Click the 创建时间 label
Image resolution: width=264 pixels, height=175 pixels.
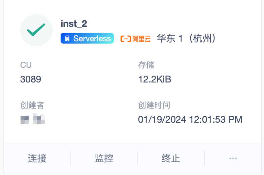point(154,105)
